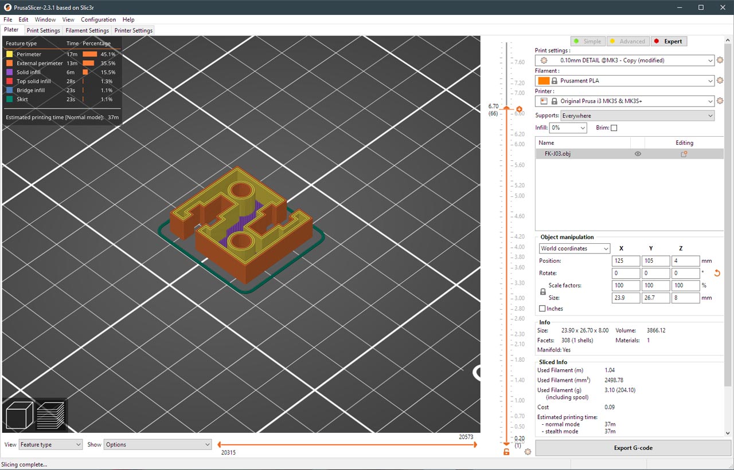Check the Inches checkbox
This screenshot has width=734, height=470.
click(x=542, y=309)
